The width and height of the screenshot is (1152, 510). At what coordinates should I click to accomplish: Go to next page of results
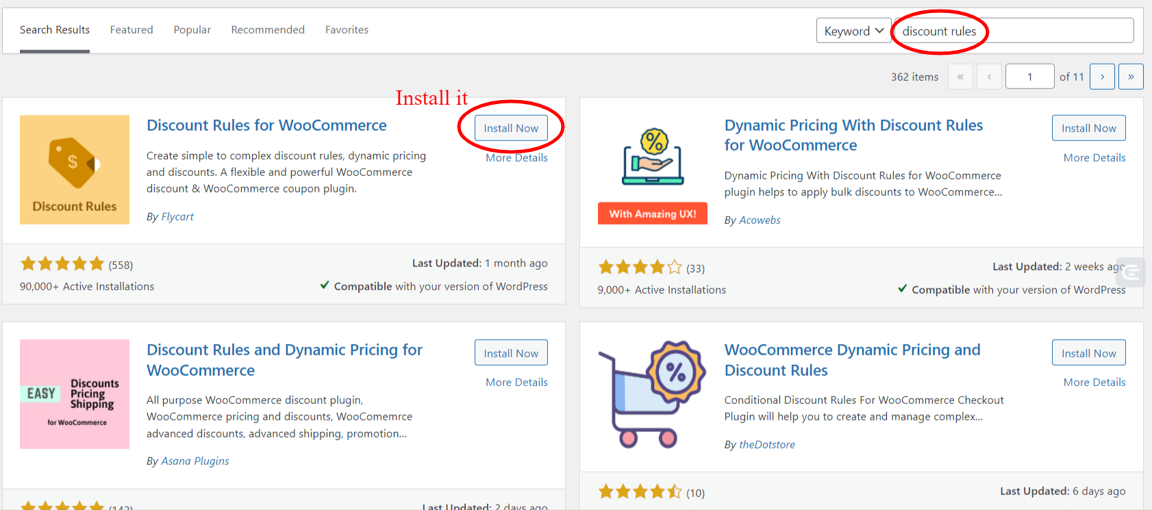[1102, 77]
